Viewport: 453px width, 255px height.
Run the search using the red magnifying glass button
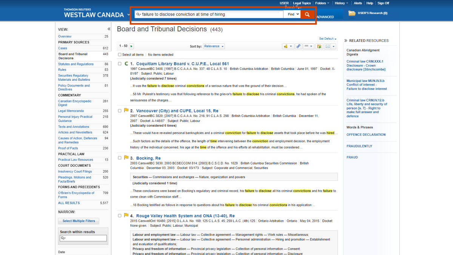tap(307, 14)
